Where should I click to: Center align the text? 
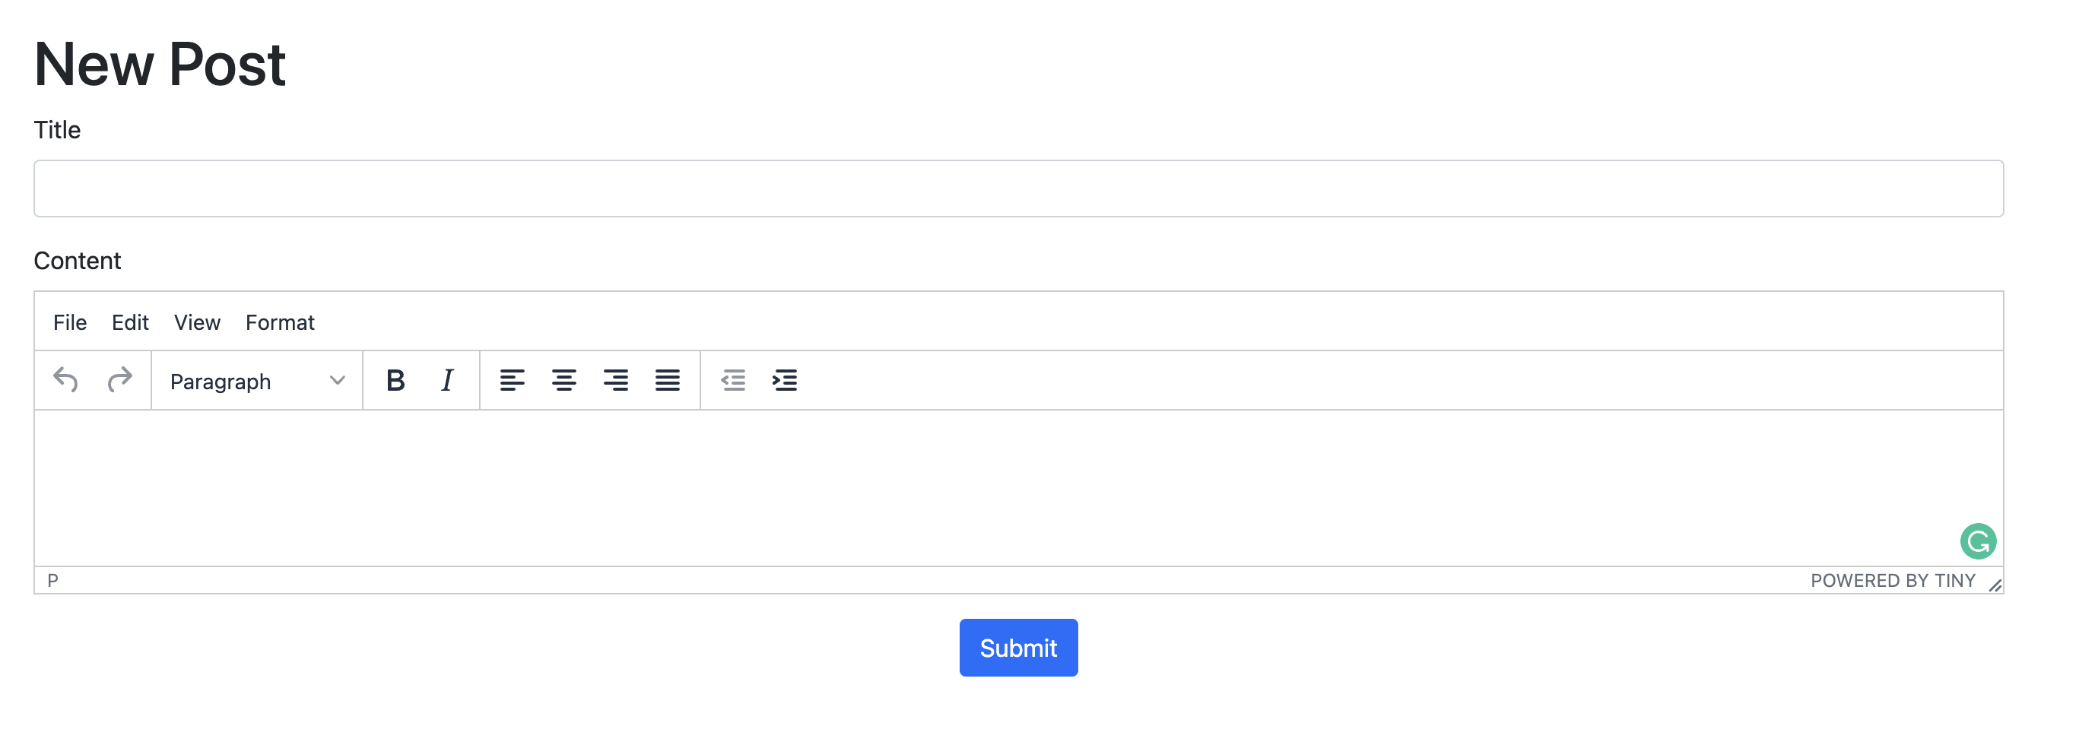(563, 380)
